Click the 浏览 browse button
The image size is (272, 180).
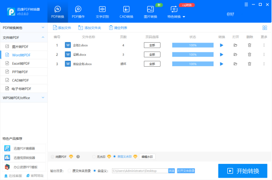pyautogui.click(x=171, y=171)
